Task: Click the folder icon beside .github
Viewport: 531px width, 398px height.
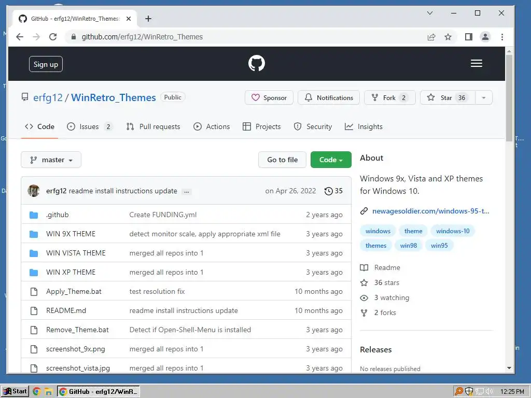Action: click(x=34, y=215)
